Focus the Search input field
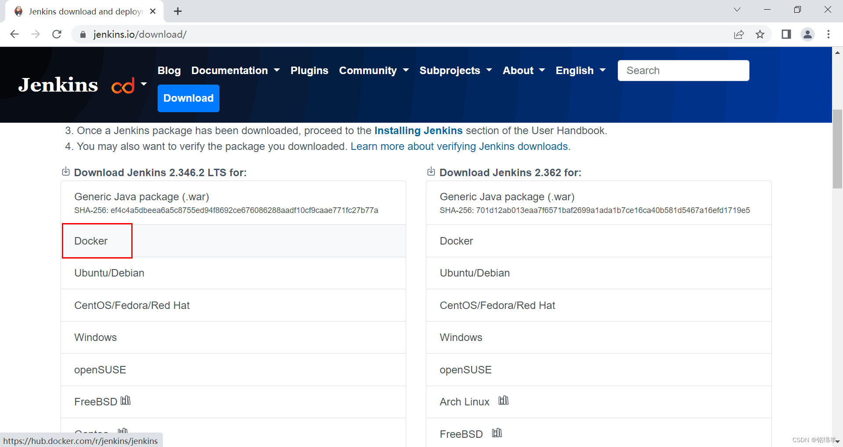The height and width of the screenshot is (447, 843). pyautogui.click(x=683, y=71)
